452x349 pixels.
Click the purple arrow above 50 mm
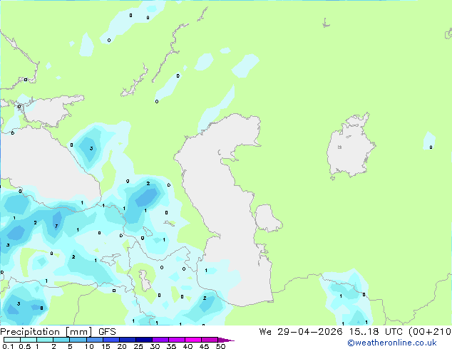226,340
